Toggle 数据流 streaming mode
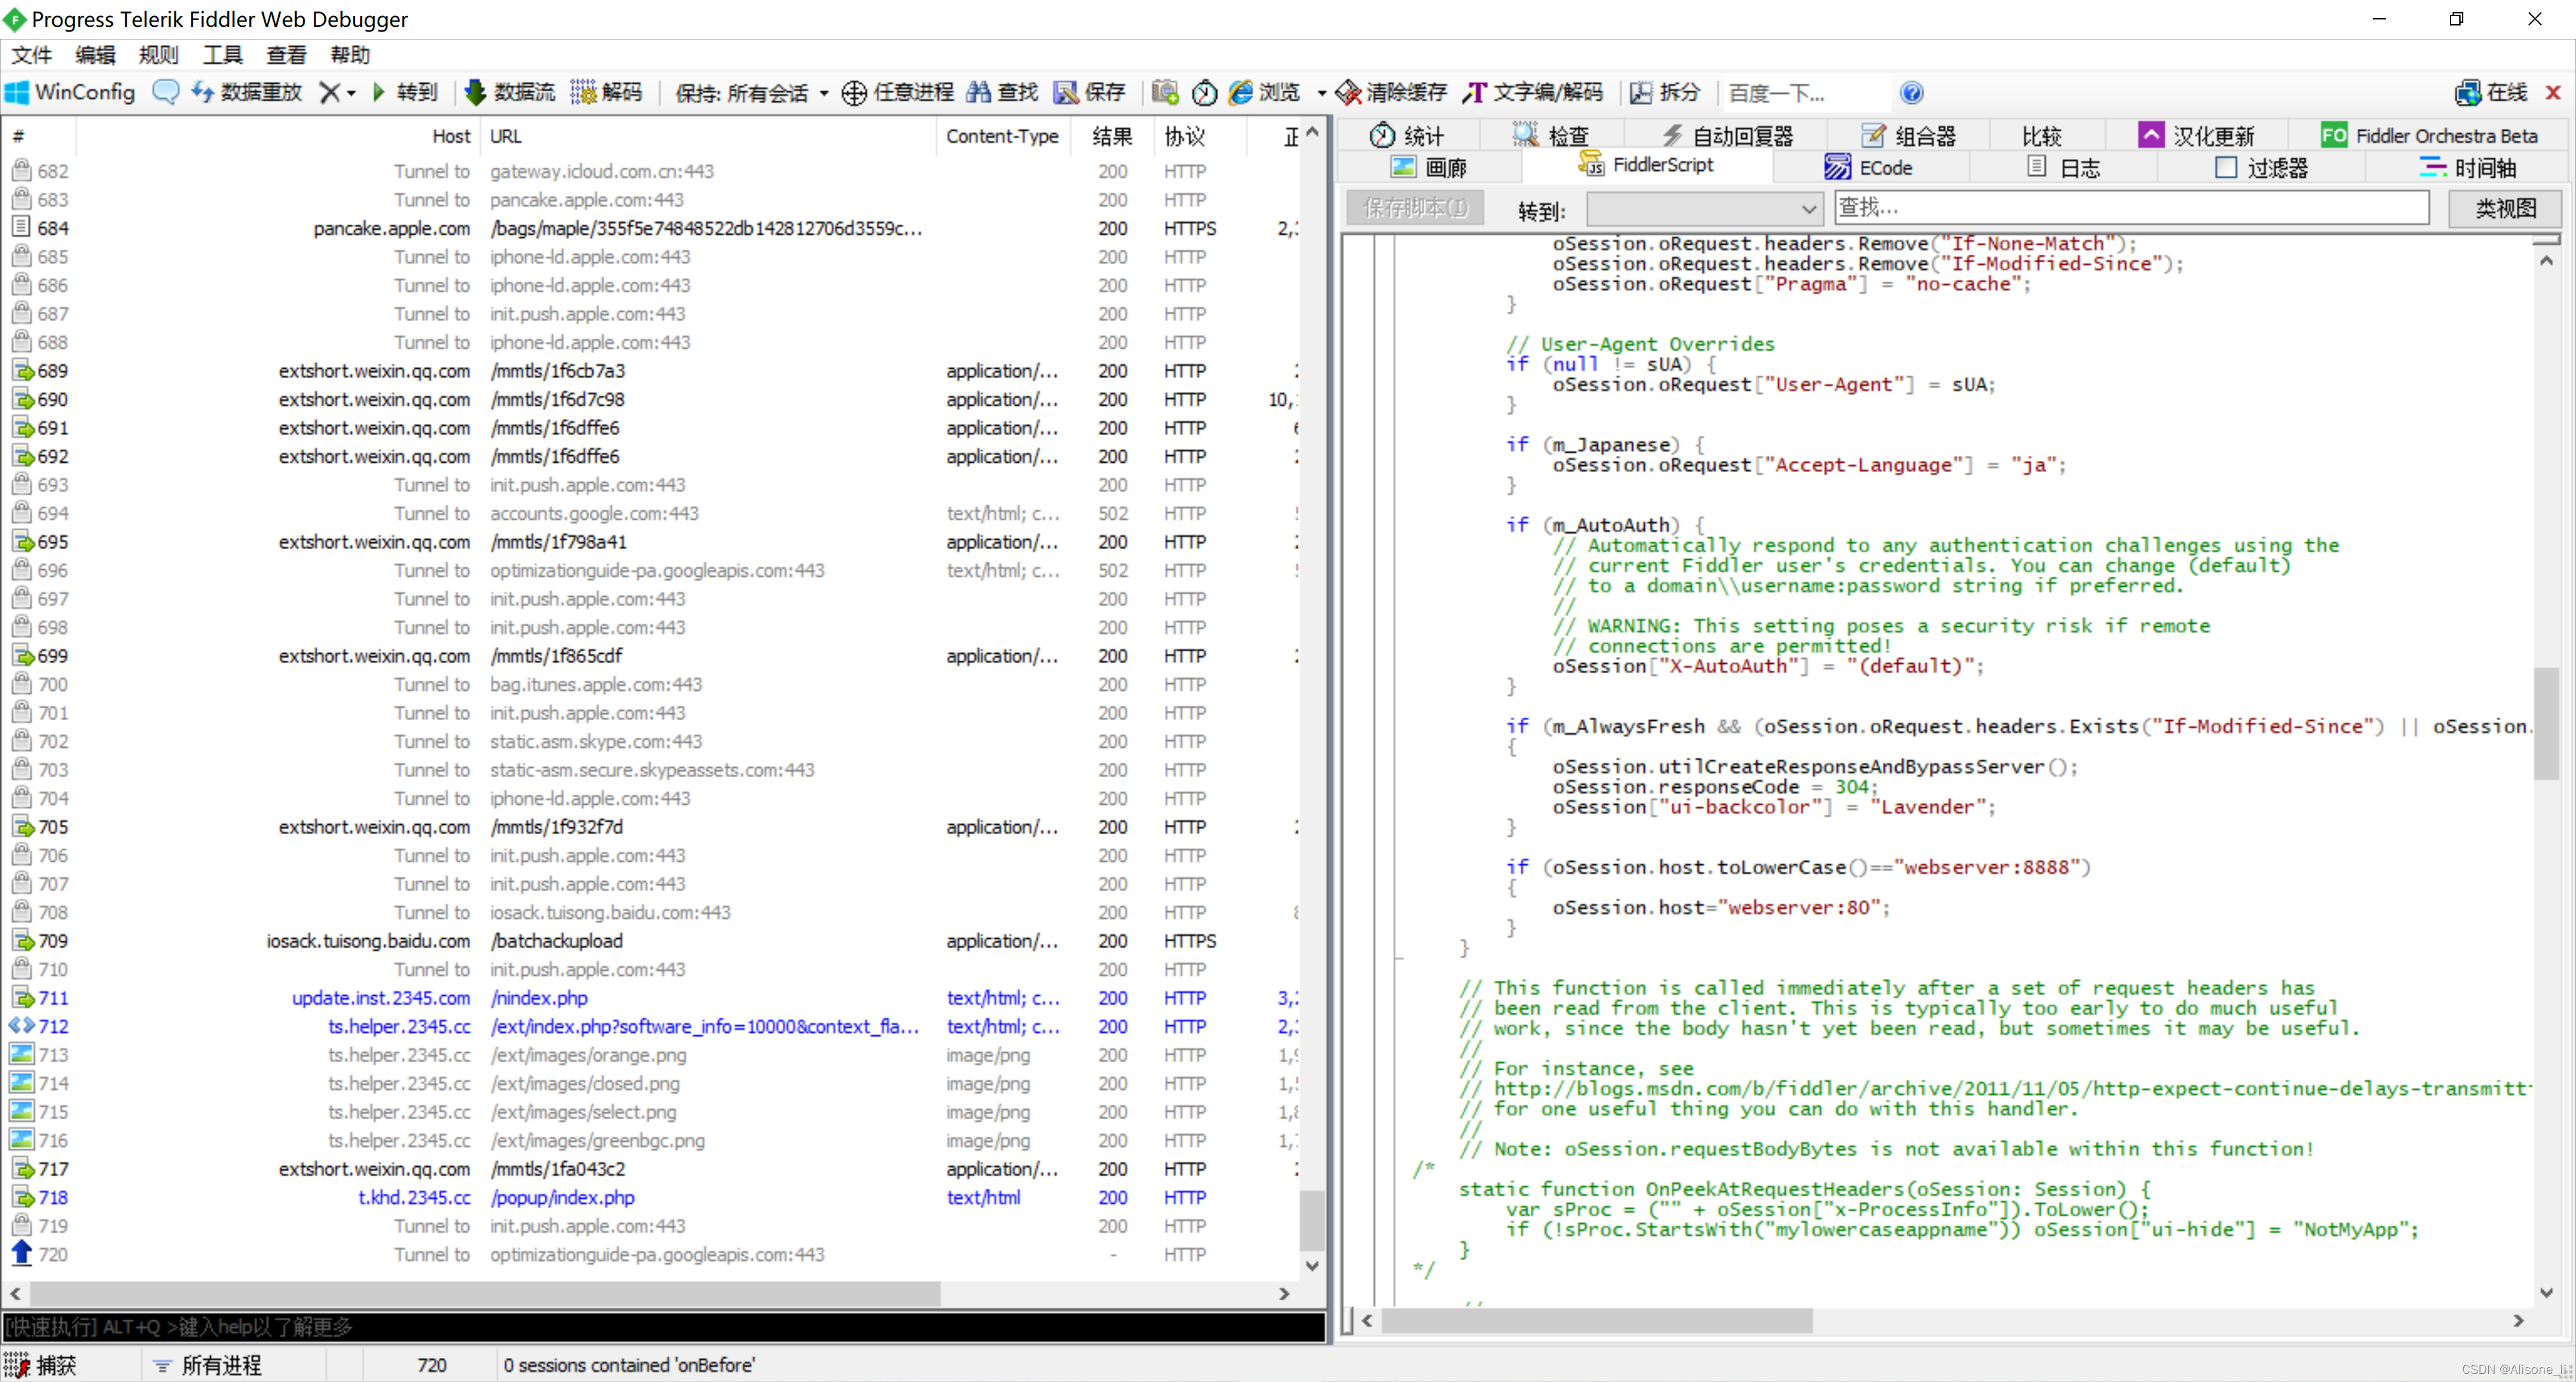The image size is (2576, 1382). point(510,92)
